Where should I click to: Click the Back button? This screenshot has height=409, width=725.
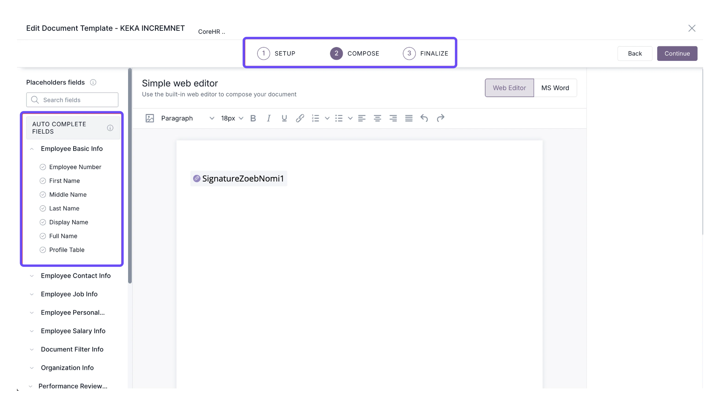[635, 53]
